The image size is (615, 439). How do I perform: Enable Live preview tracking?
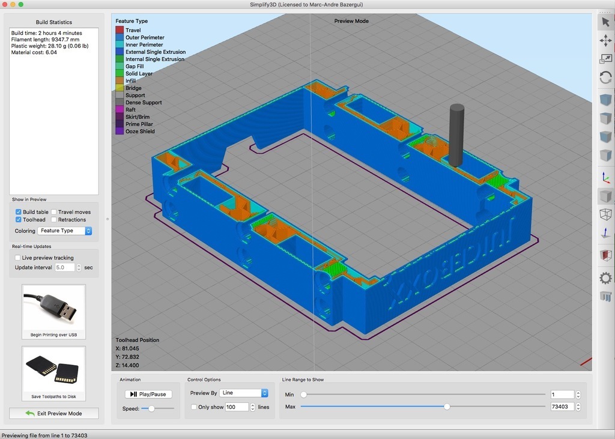[18, 257]
